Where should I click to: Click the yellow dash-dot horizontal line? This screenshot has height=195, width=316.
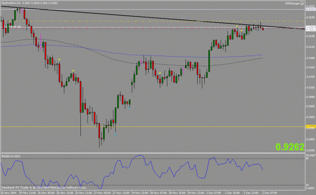pos(153,21)
